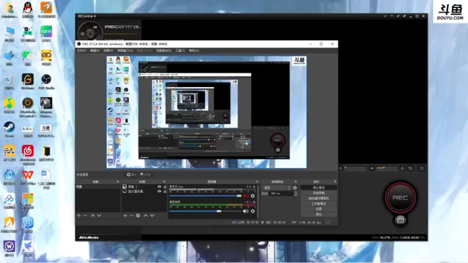Increase transition duration with stepper up arrow
Viewport: 468px width, 263px height.
[295, 192]
